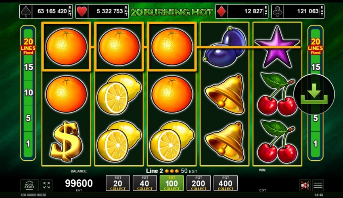Image resolution: width=343 pixels, height=198 pixels.
Task: Click the 20 LINES Fixed label on right
Action: point(315,46)
